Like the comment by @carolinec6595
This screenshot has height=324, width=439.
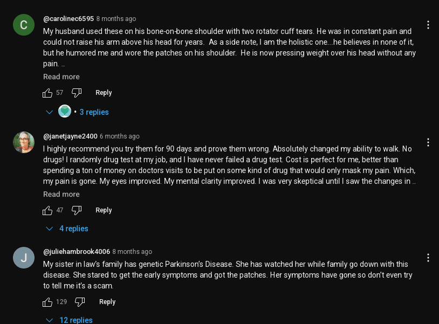tap(47, 93)
